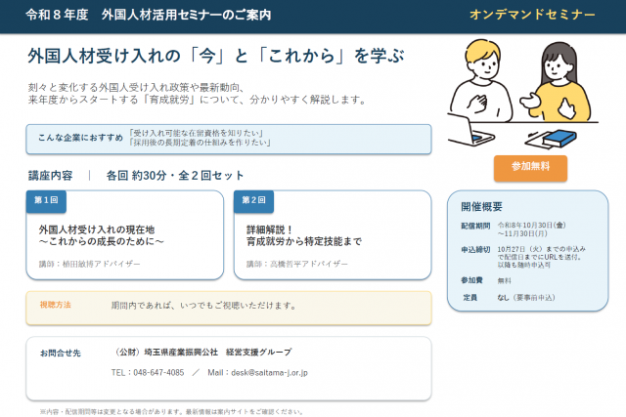
Task: Click the text 採用後の長期定着の仕組みを作りたい
Action: click(200, 143)
